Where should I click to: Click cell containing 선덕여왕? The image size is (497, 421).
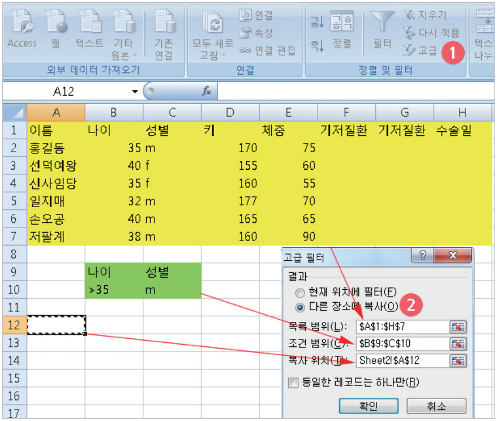pyautogui.click(x=56, y=166)
